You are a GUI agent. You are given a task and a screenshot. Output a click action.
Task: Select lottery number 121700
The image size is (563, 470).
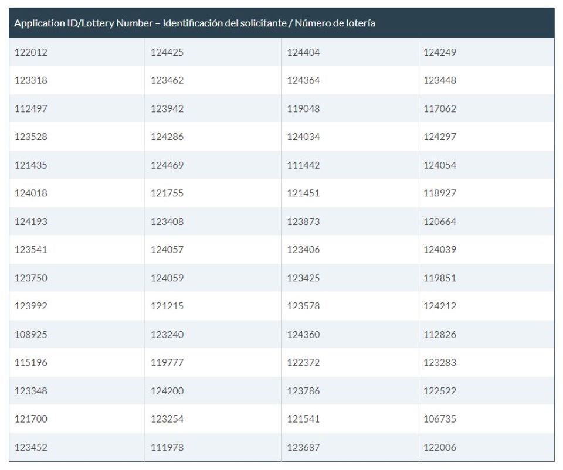click(31, 419)
